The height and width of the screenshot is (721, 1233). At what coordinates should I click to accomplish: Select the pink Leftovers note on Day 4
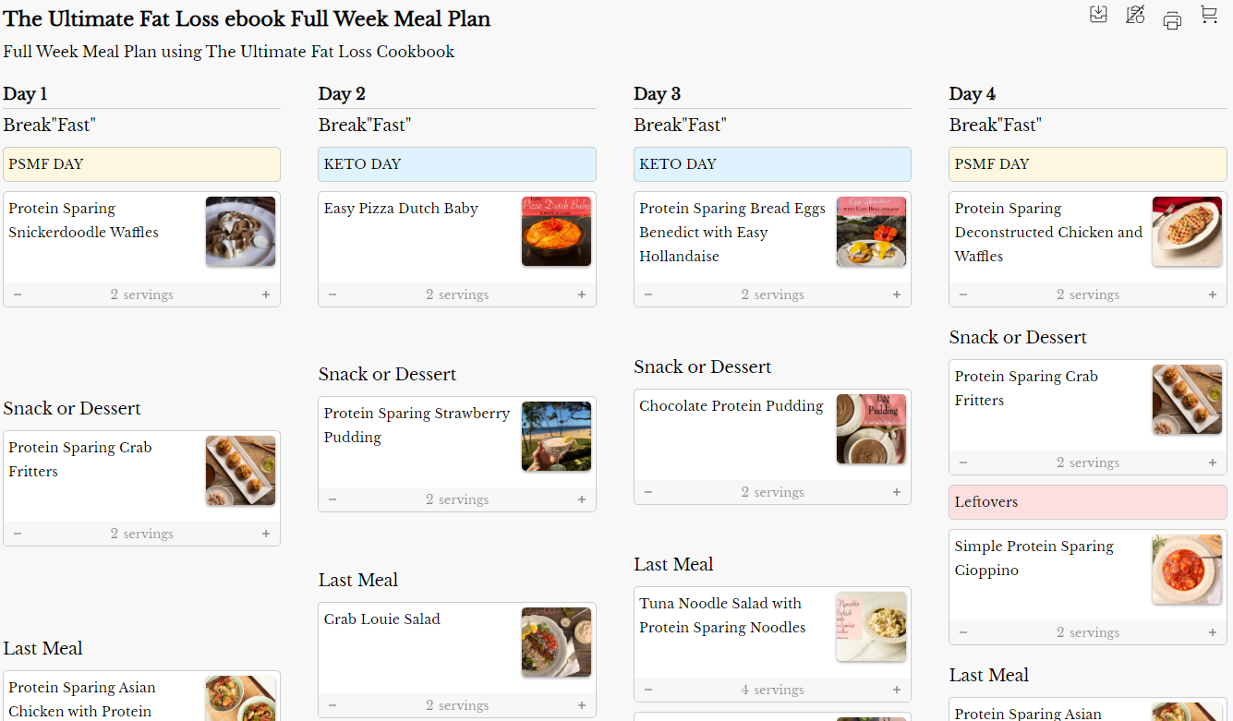point(1087,502)
